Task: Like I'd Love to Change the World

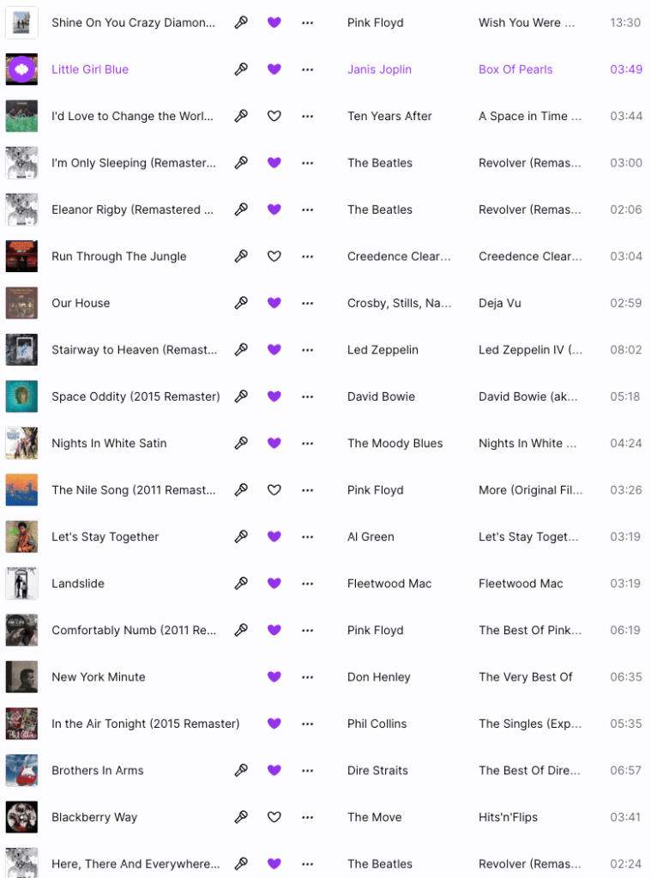Action: pyautogui.click(x=274, y=116)
